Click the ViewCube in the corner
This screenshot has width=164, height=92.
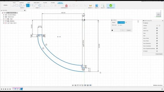point(158,15)
